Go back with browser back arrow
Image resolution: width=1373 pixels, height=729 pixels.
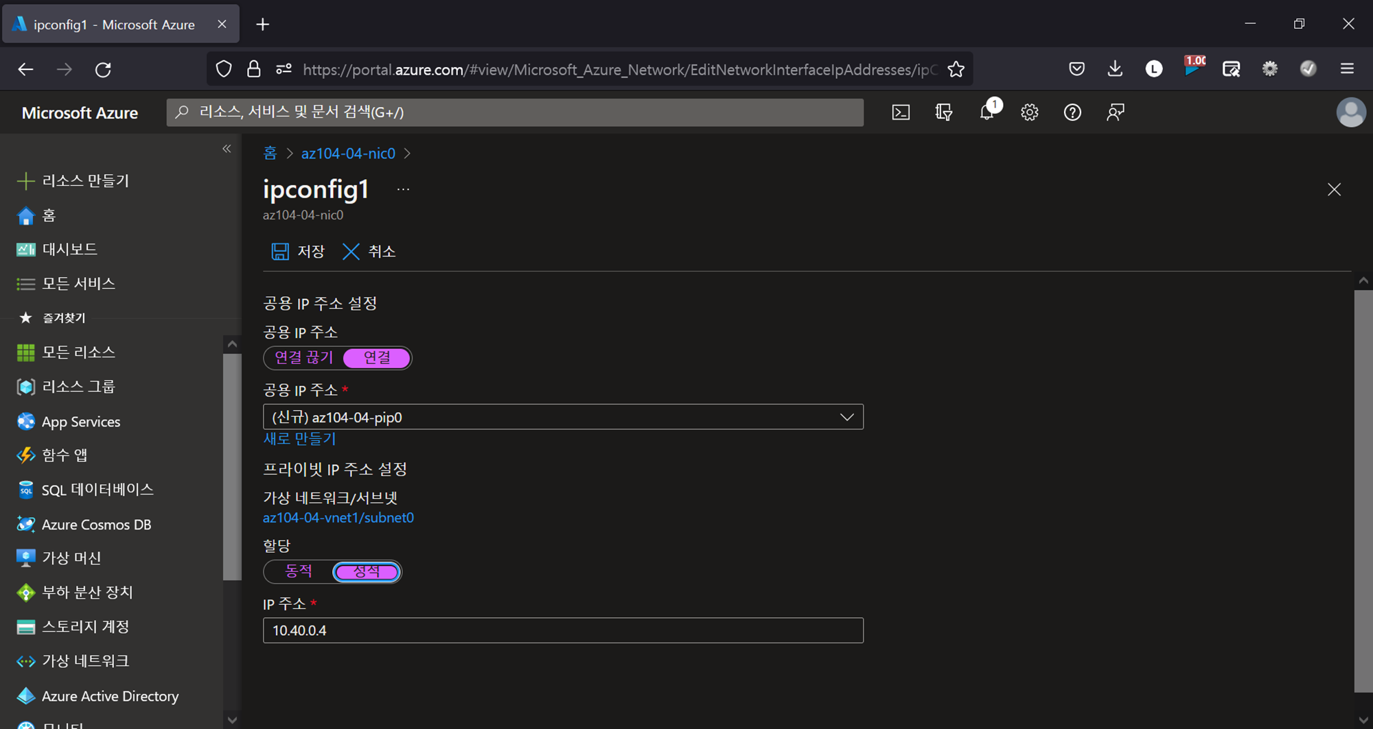point(25,69)
